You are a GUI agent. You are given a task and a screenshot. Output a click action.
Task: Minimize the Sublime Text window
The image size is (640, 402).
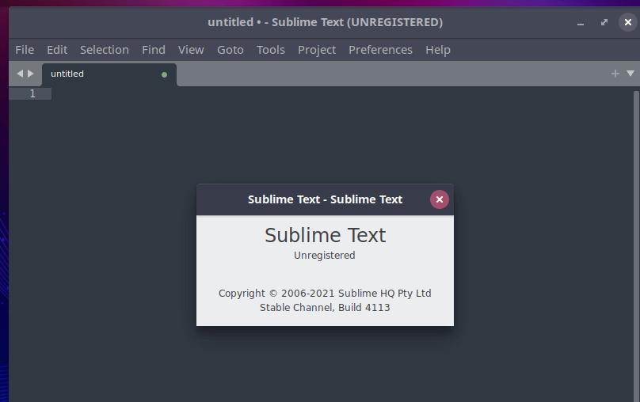coord(580,24)
